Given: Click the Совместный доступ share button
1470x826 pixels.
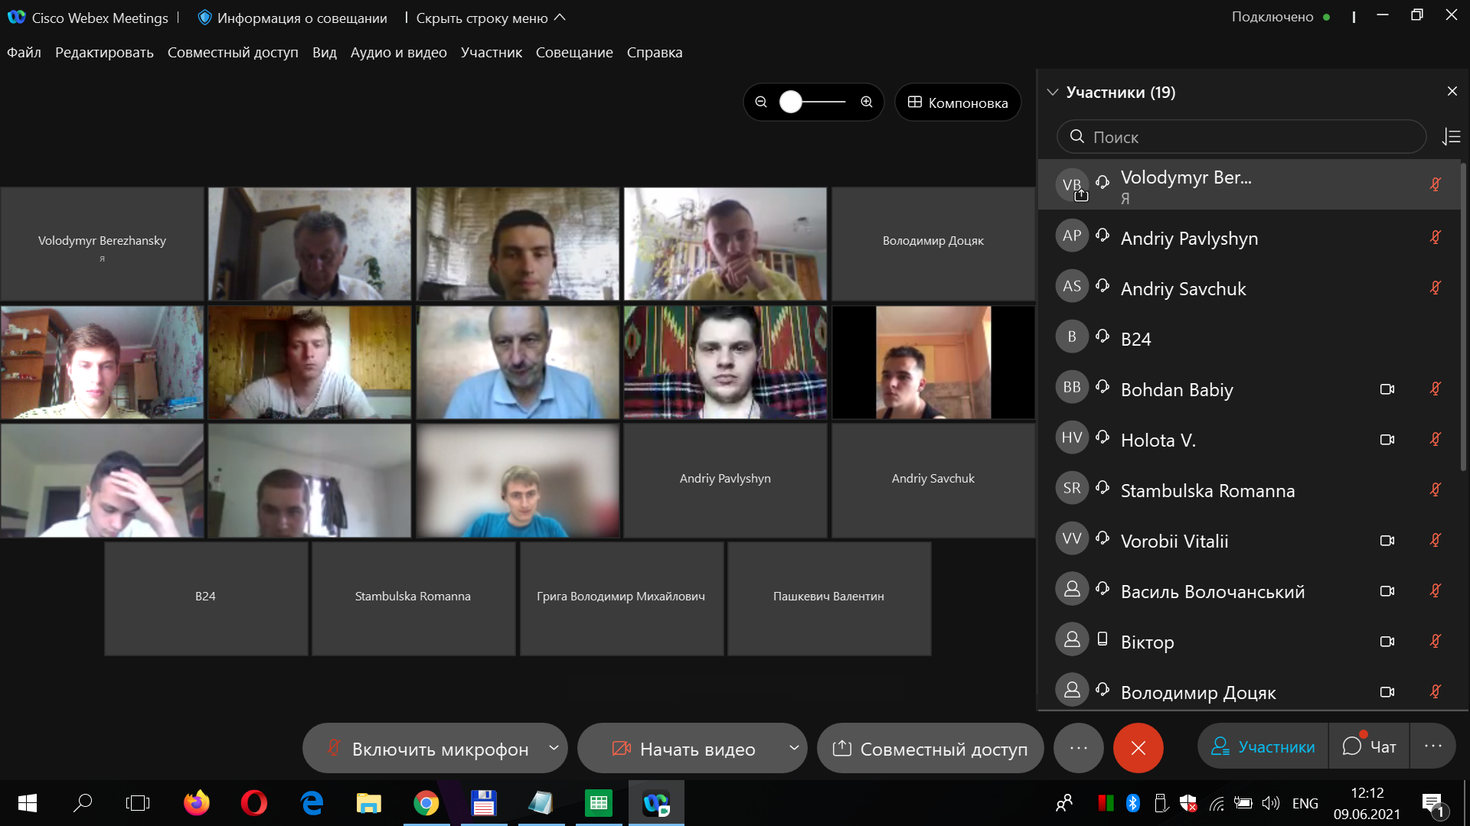Looking at the screenshot, I should 930,749.
